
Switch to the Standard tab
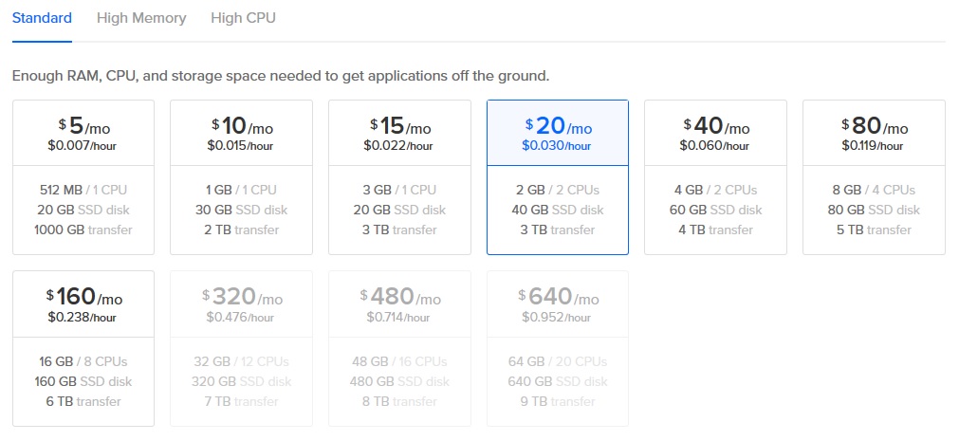coord(42,18)
